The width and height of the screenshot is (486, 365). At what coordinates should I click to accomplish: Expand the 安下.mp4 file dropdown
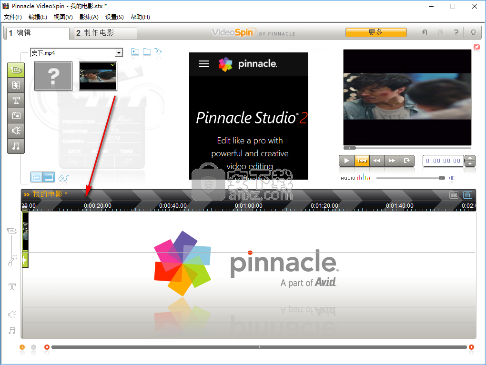[119, 53]
